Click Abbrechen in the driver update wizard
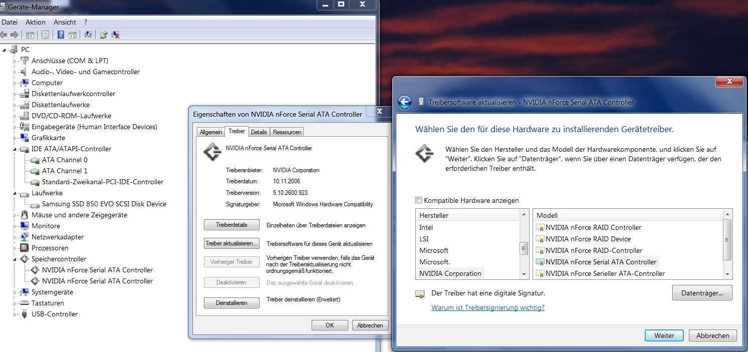Image resolution: width=748 pixels, height=352 pixels. point(712,335)
